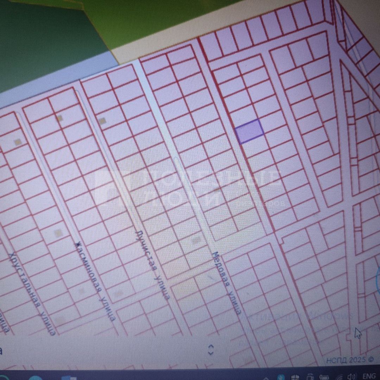380x380 pixels.
Task: Click the up-down chevron toggle on the map
Action: coord(211,349)
